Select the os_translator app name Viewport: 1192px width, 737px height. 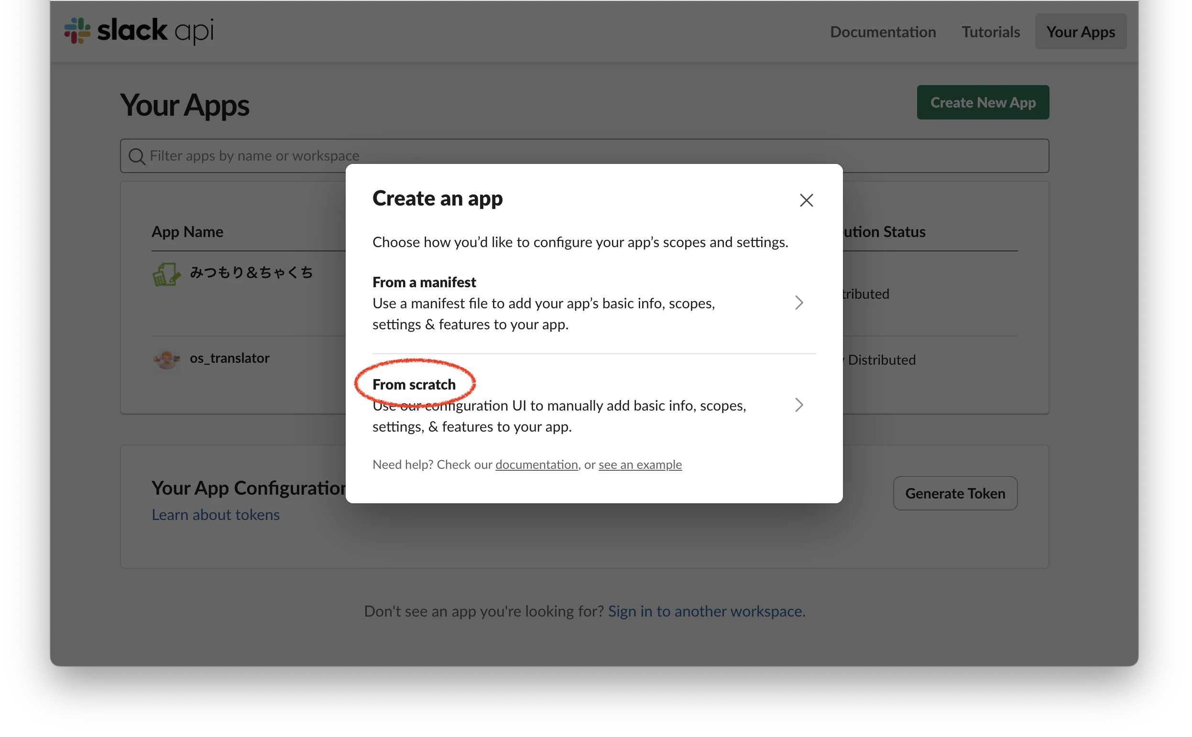click(230, 358)
